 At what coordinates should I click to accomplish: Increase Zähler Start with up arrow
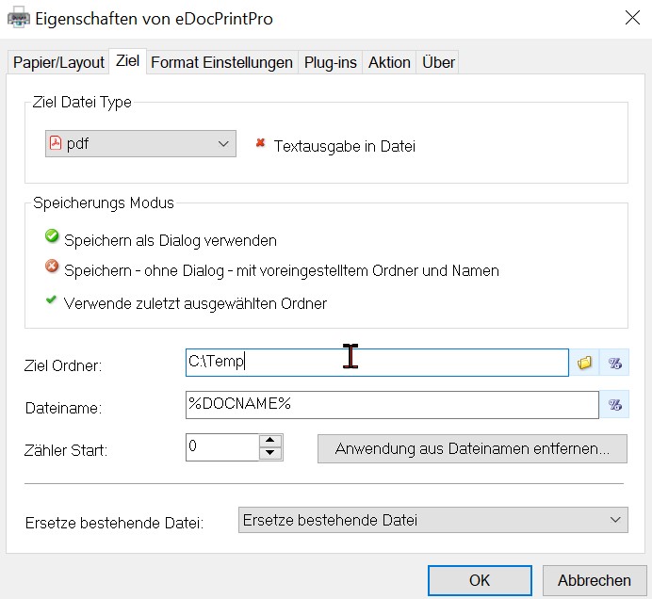270,440
